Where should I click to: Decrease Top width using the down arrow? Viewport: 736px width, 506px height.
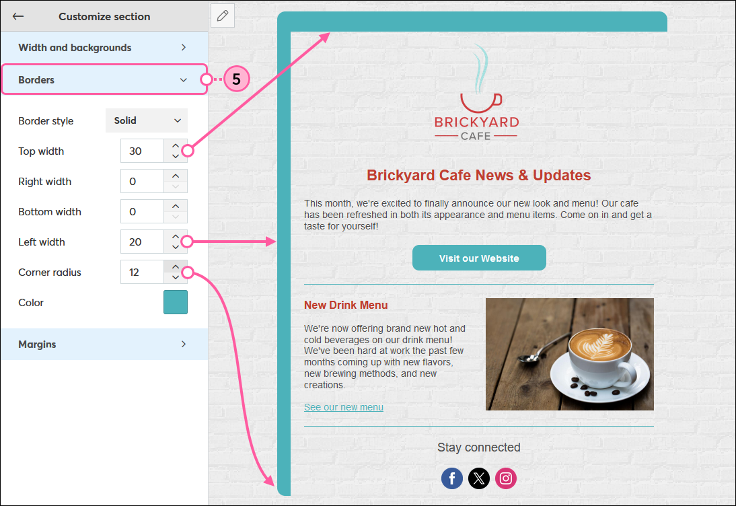(176, 155)
